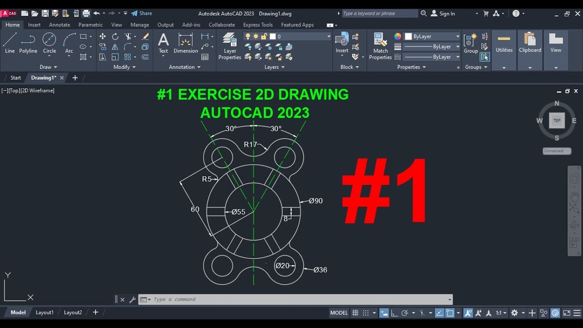
Task: Open the Array tool
Action: pos(128,57)
